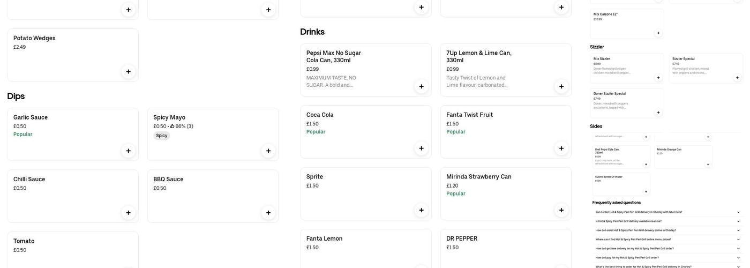Add Mirinda Strawberry Can to order

(x=561, y=210)
